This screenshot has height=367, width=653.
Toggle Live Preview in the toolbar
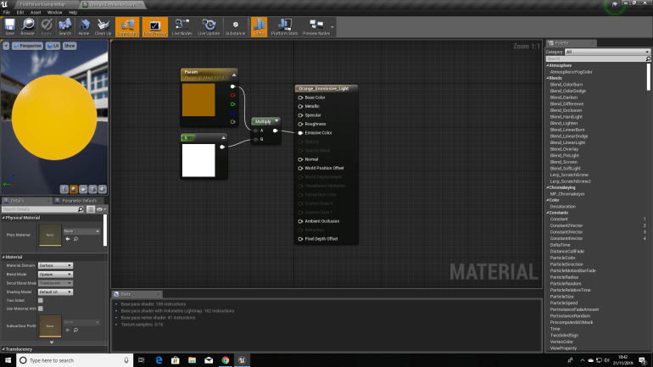point(155,27)
